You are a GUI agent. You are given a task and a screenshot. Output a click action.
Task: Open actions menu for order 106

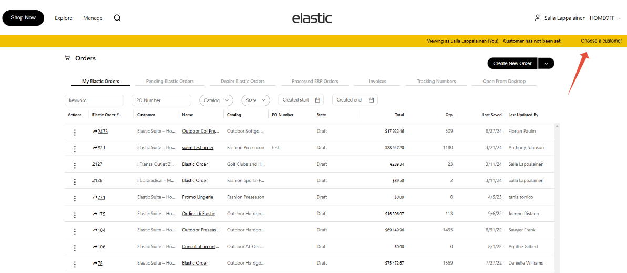click(x=75, y=248)
